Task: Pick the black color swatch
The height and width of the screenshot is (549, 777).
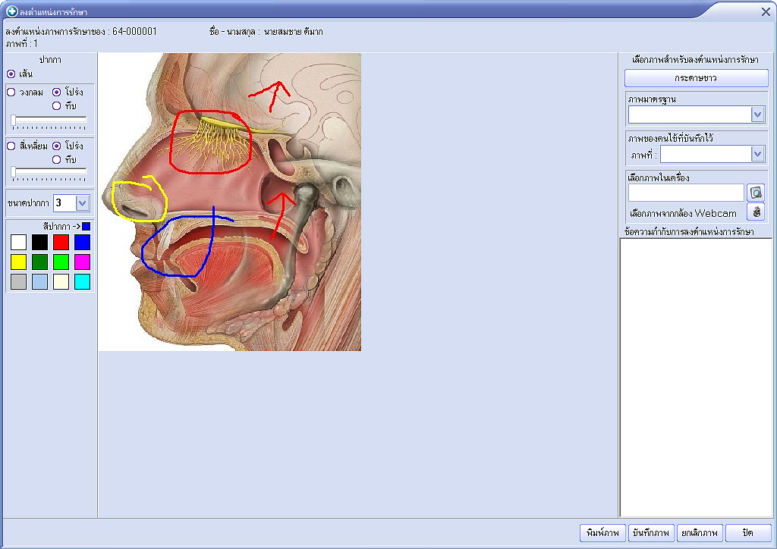Action: (x=39, y=242)
